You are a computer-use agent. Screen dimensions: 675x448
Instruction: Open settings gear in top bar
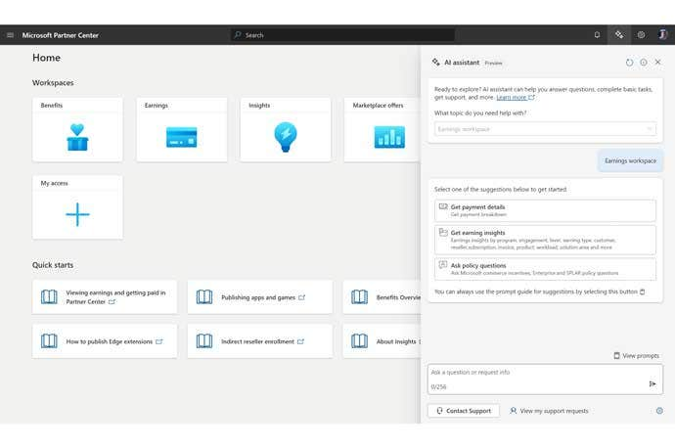click(x=641, y=35)
